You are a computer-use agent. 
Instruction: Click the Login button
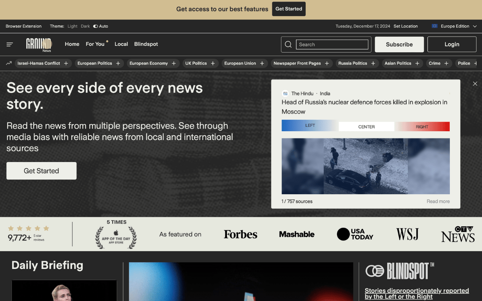pos(452,45)
